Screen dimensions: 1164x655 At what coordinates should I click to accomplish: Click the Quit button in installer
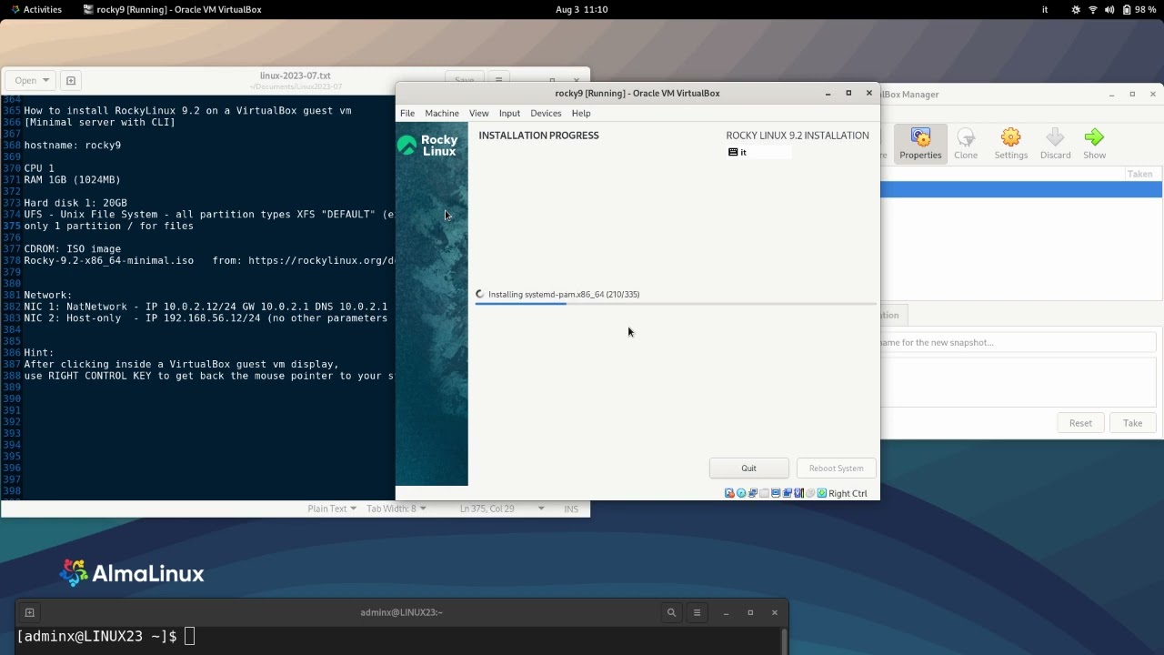[748, 468]
